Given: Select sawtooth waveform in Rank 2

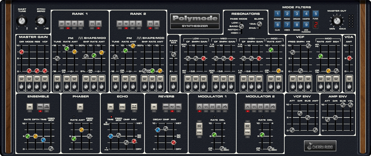Looking at the screenshot, I should coord(149,23).
